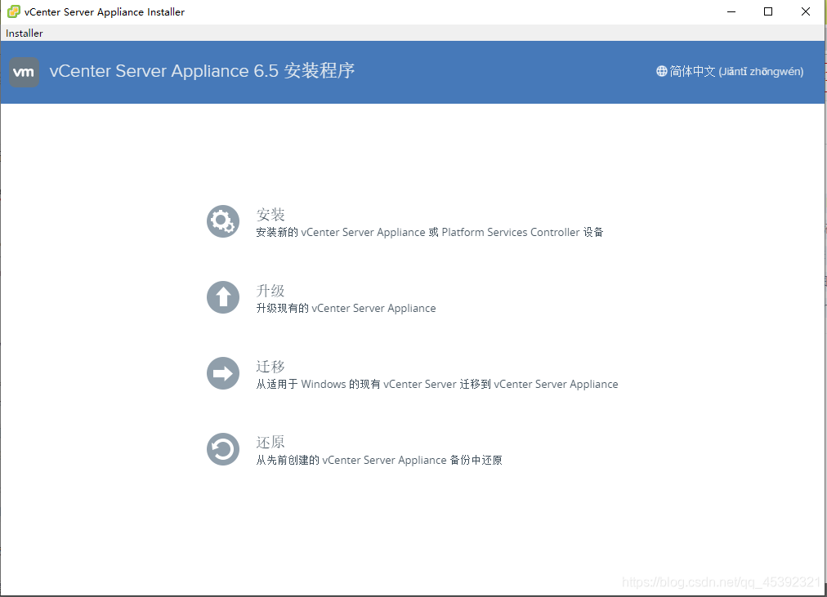Viewport: 827px width, 597px height.
Task: Click the gear icon for 安装 (Install)
Action: 222,221
